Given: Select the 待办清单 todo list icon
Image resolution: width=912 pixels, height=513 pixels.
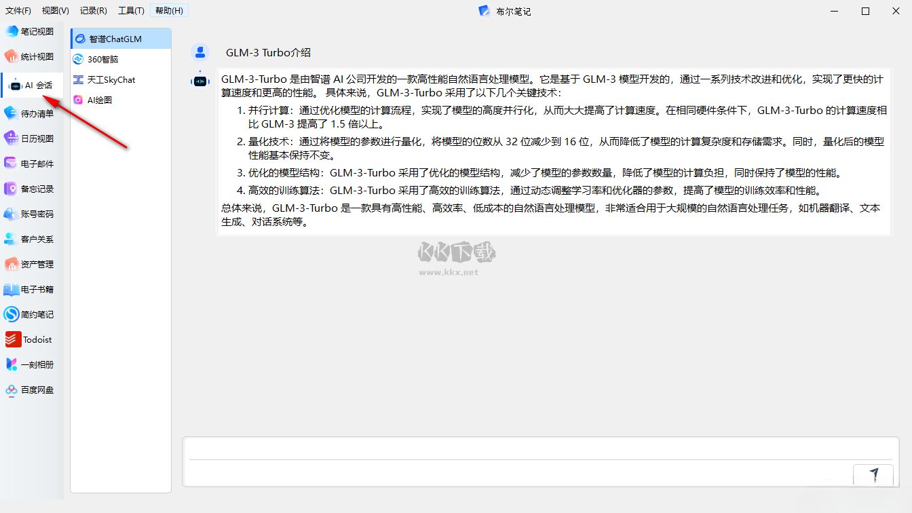Looking at the screenshot, I should tap(11, 113).
